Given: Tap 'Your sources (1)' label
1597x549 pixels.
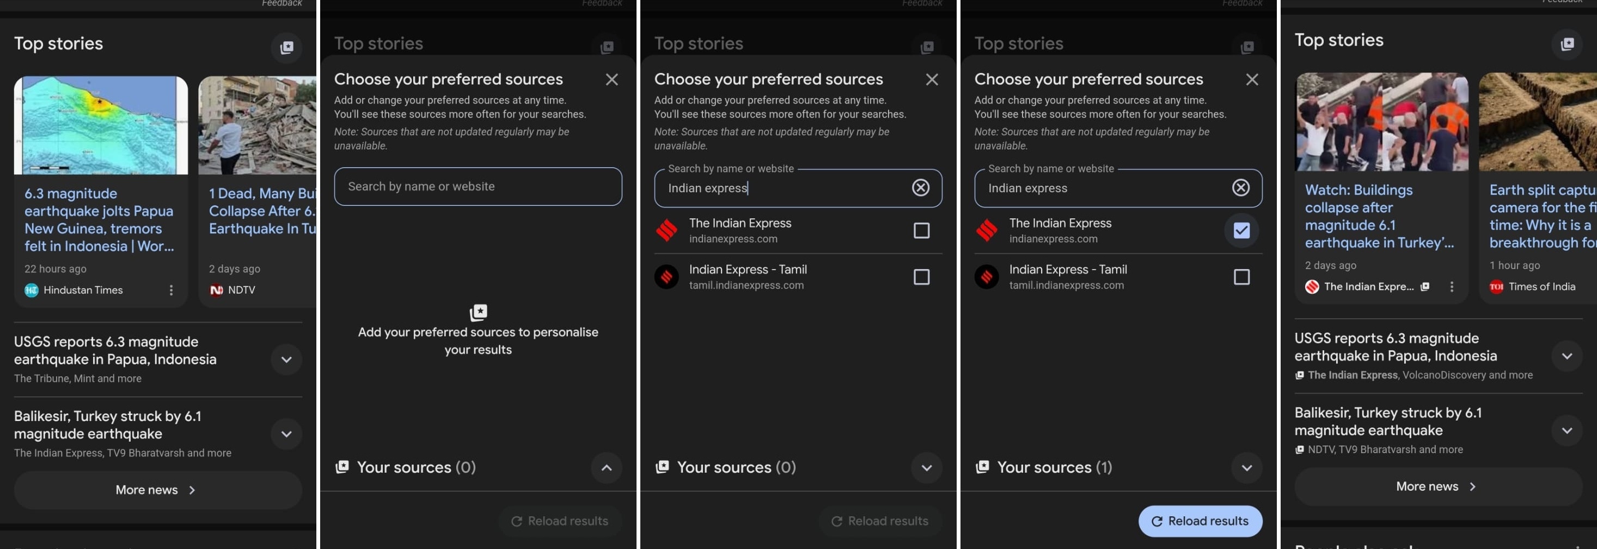Looking at the screenshot, I should pyautogui.click(x=1054, y=467).
